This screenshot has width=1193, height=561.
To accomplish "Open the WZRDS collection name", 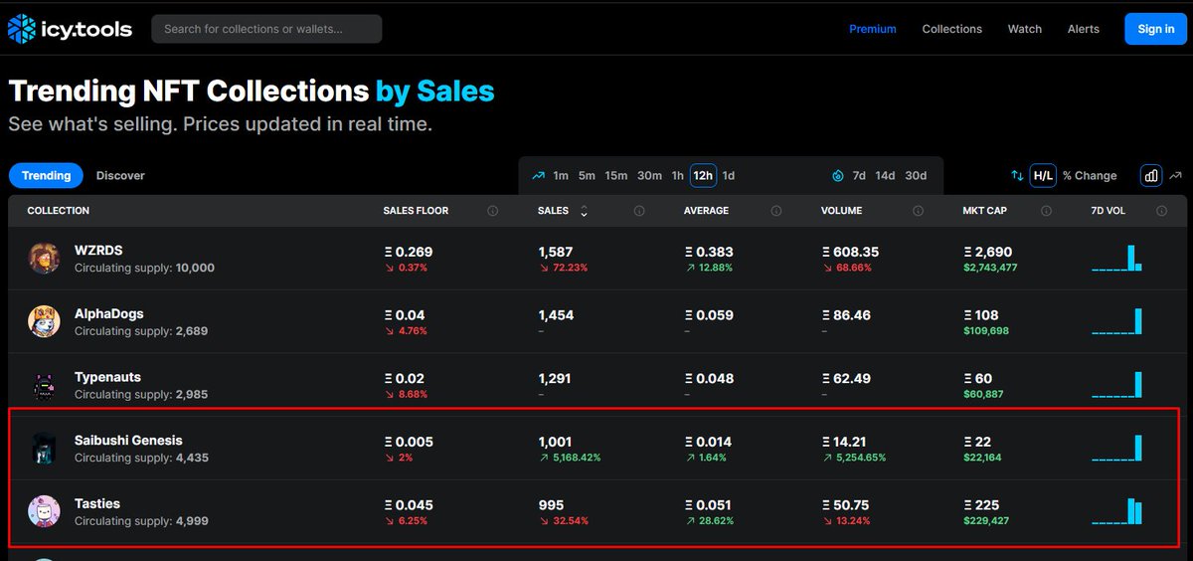I will pos(98,251).
